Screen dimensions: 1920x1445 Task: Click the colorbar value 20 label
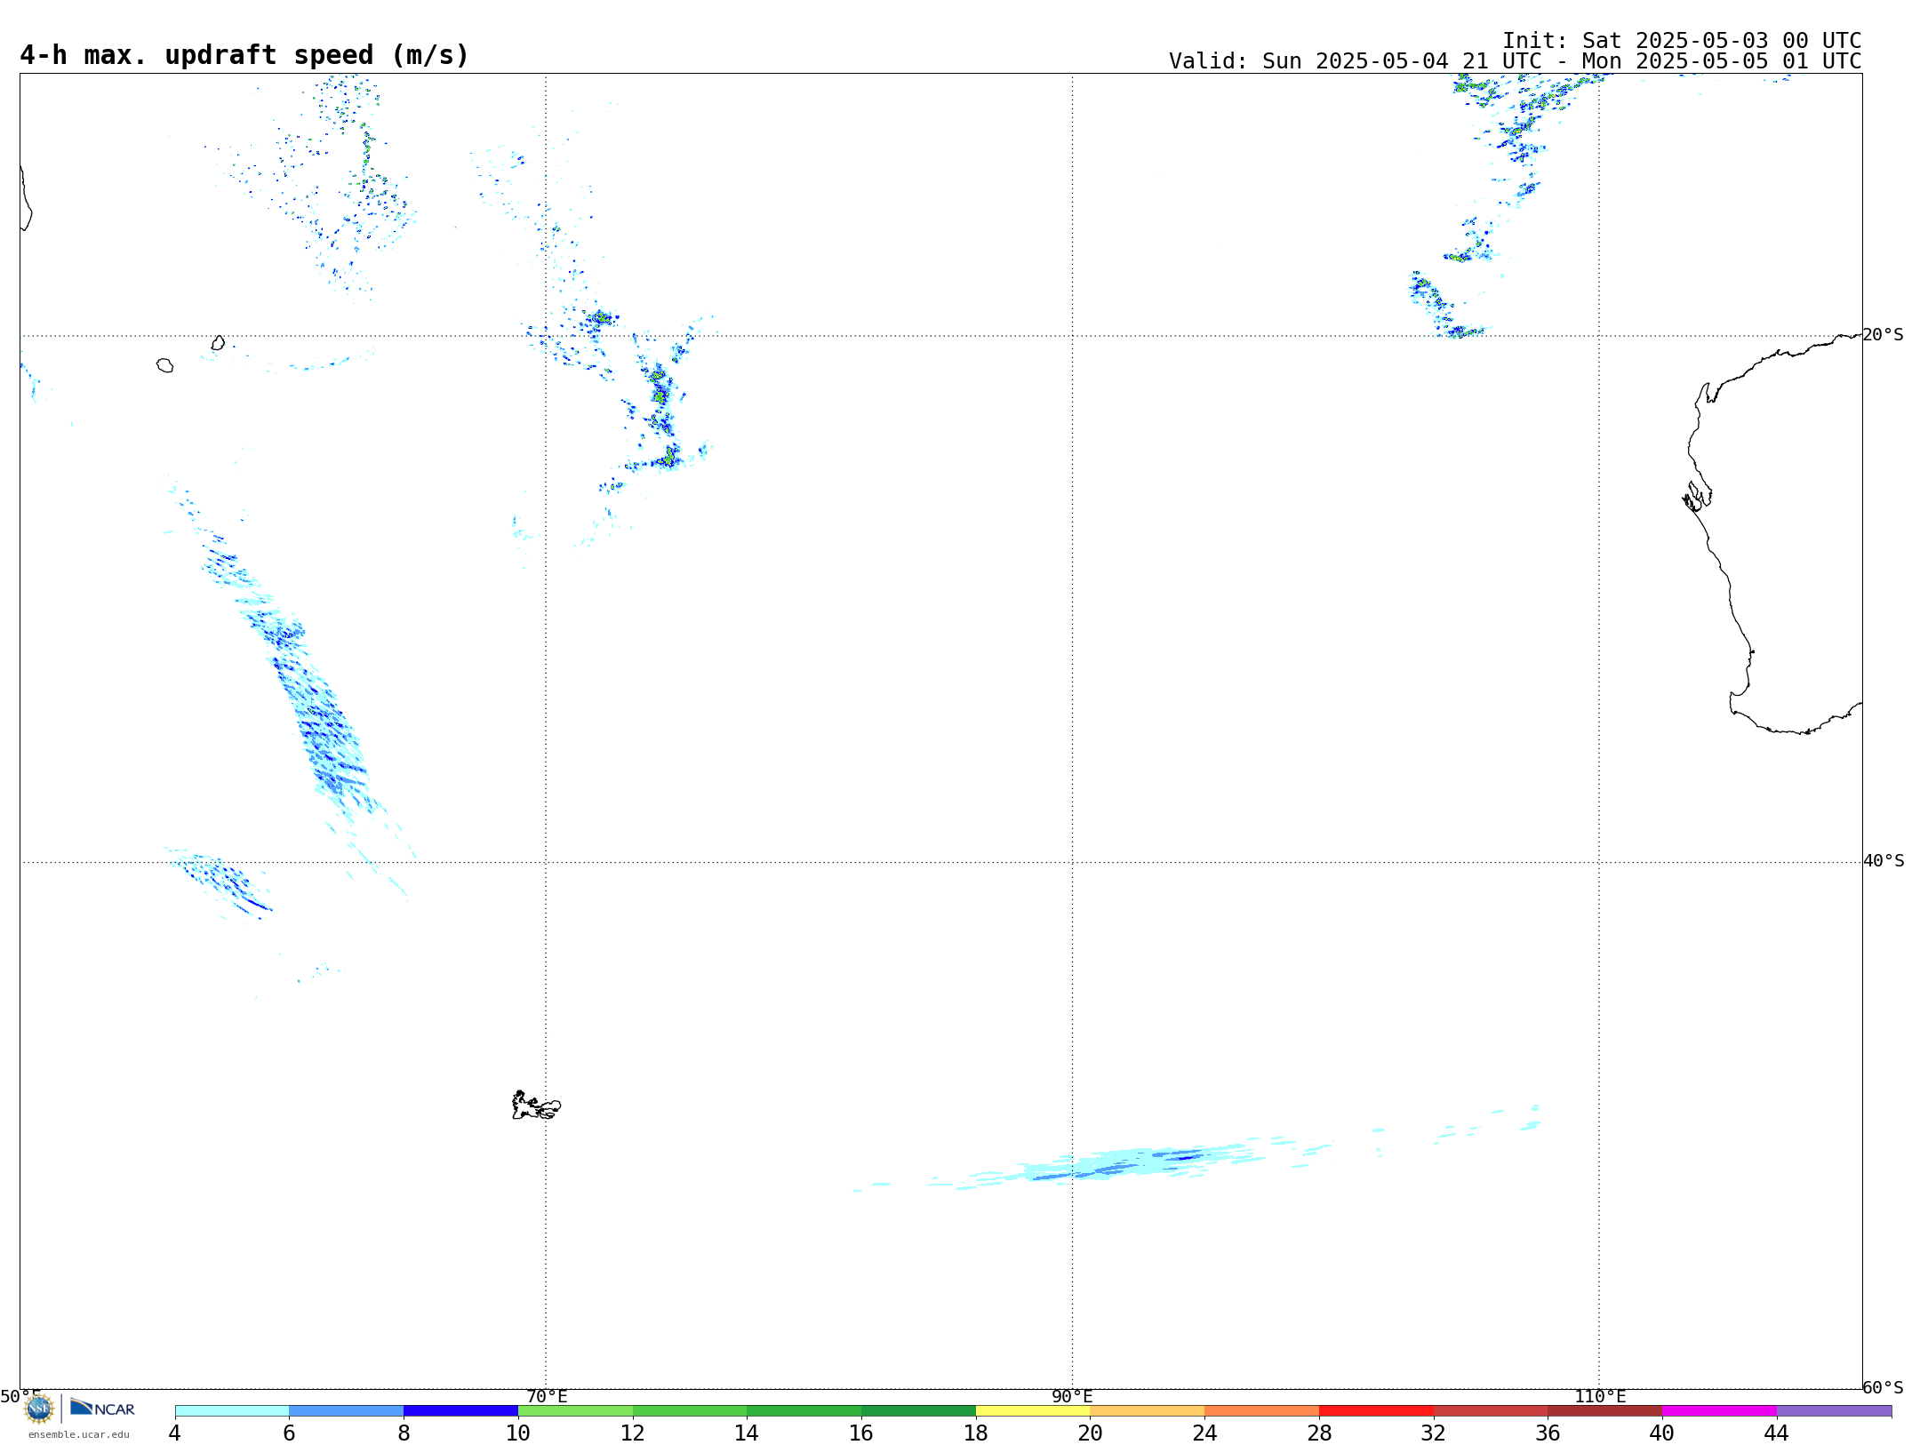point(1091,1433)
